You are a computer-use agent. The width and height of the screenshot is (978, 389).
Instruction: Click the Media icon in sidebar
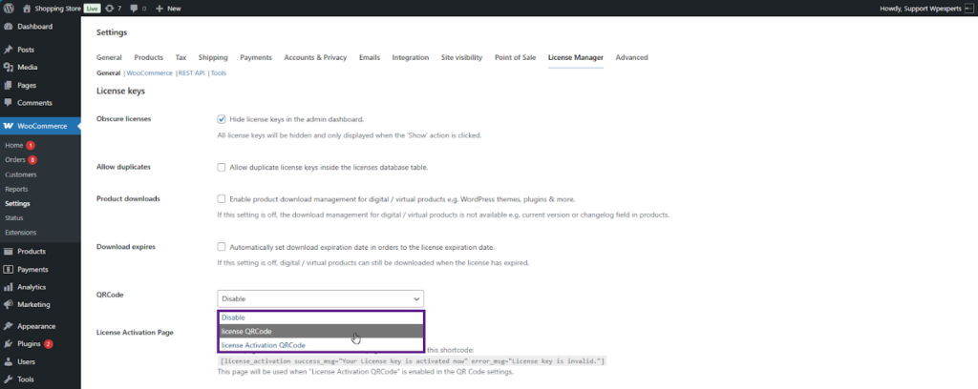(9, 68)
